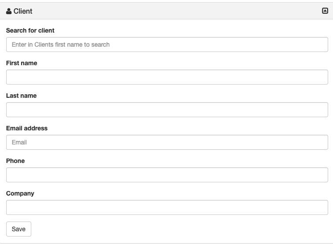Click the horizontal divider below the Save button
This screenshot has height=244, width=333.
pyautogui.click(x=166, y=243)
